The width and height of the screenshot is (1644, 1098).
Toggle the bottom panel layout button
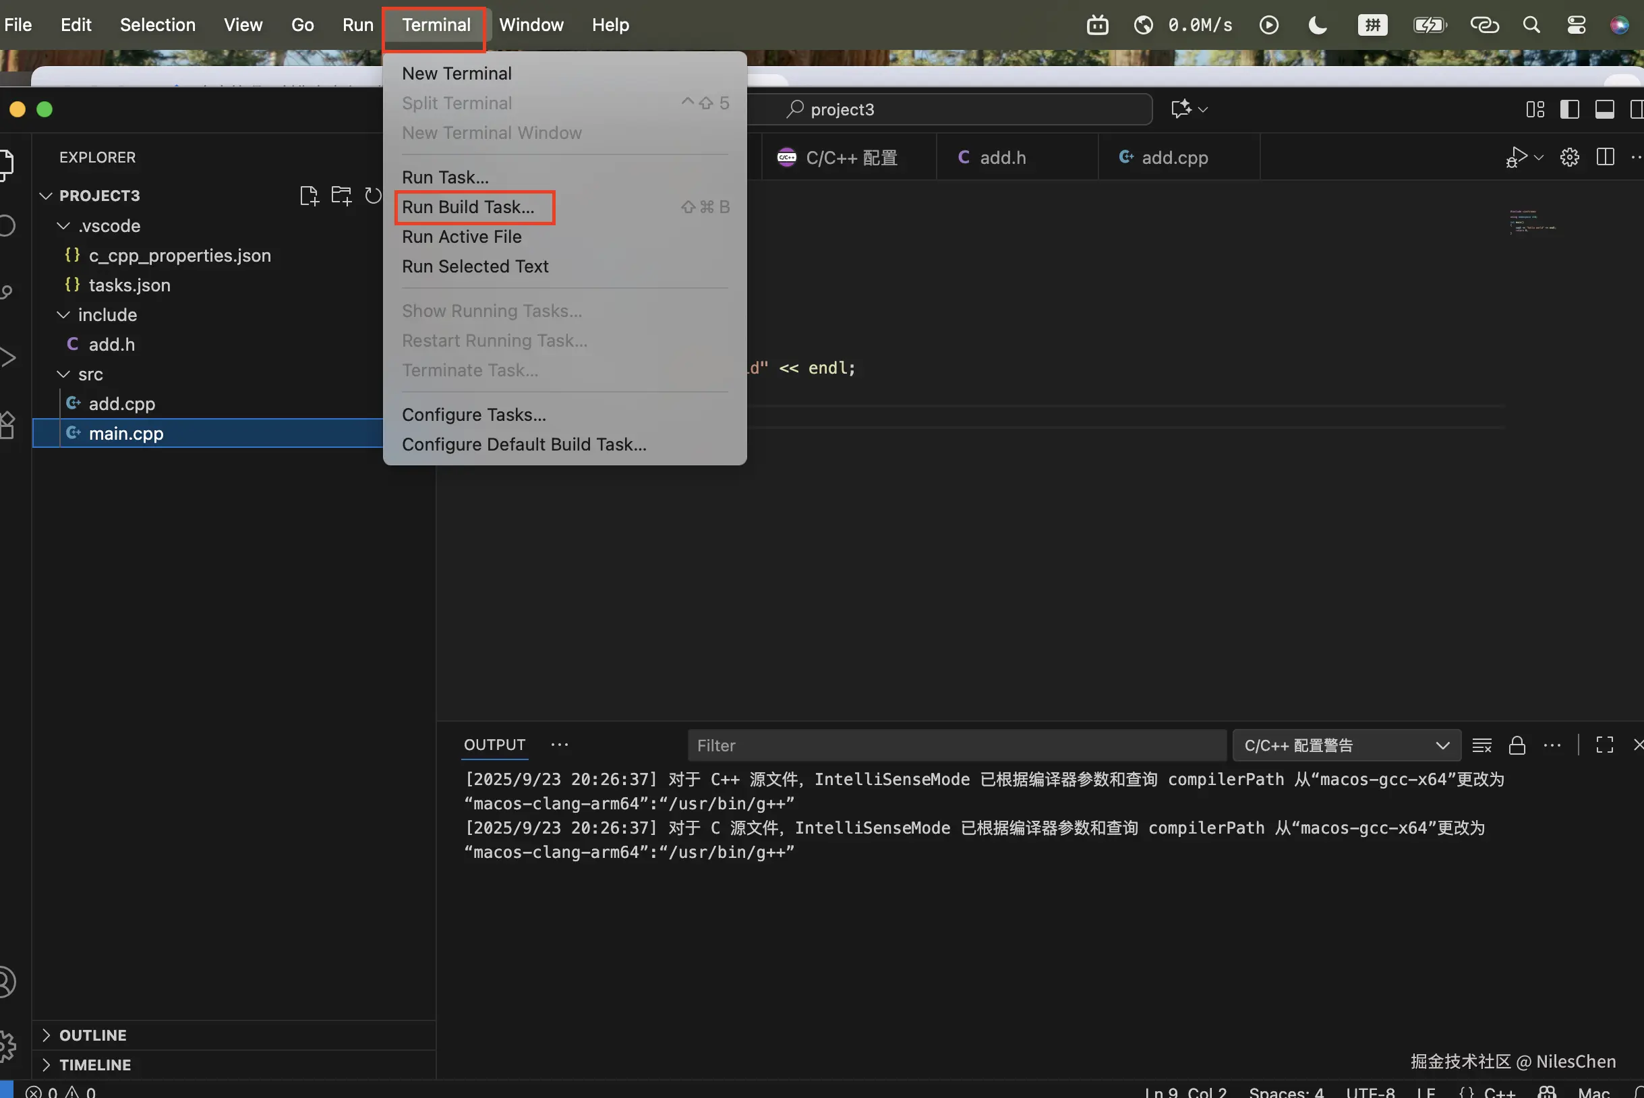click(x=1604, y=109)
